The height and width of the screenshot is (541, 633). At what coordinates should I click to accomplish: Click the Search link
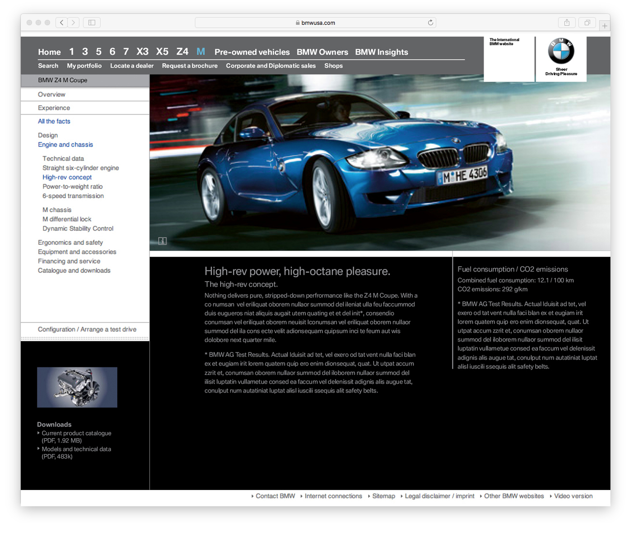tap(48, 66)
